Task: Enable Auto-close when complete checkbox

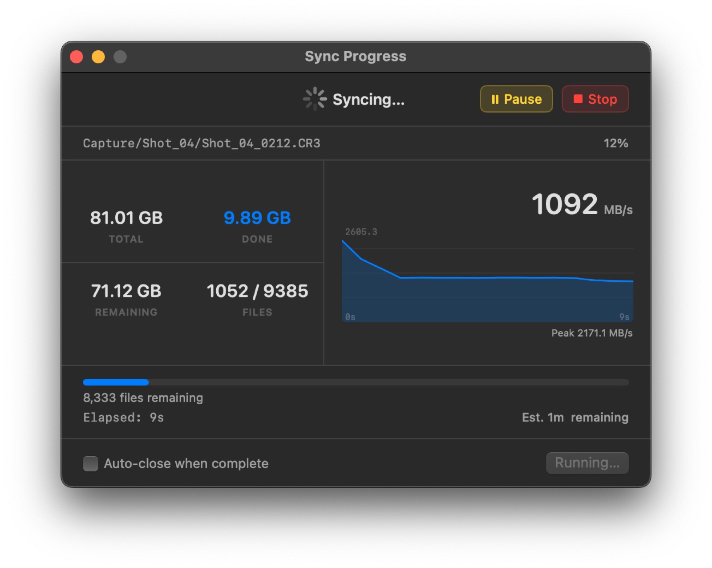Action: 90,463
